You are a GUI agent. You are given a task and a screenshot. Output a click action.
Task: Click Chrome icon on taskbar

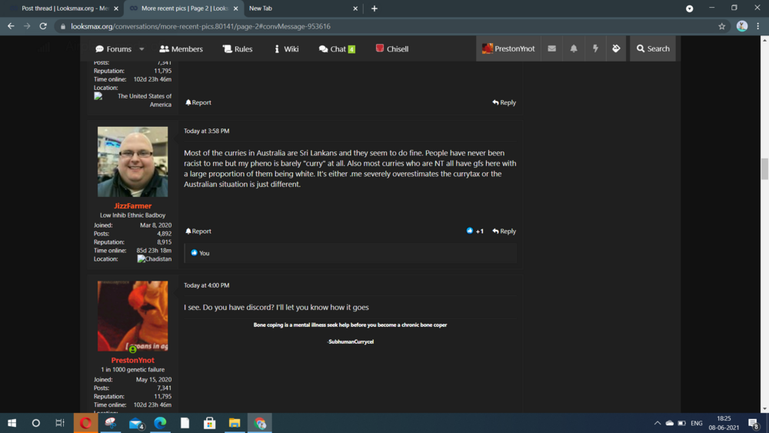point(260,423)
